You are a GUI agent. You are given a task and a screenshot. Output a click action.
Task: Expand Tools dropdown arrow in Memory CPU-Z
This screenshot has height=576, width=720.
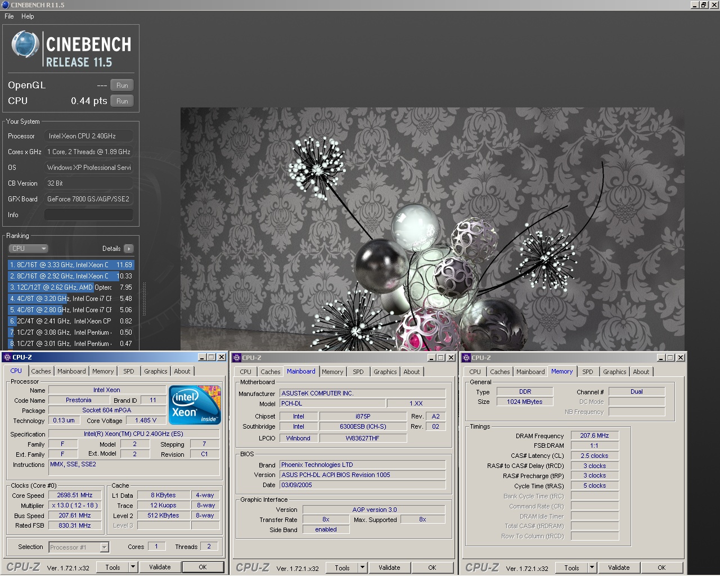(x=592, y=568)
